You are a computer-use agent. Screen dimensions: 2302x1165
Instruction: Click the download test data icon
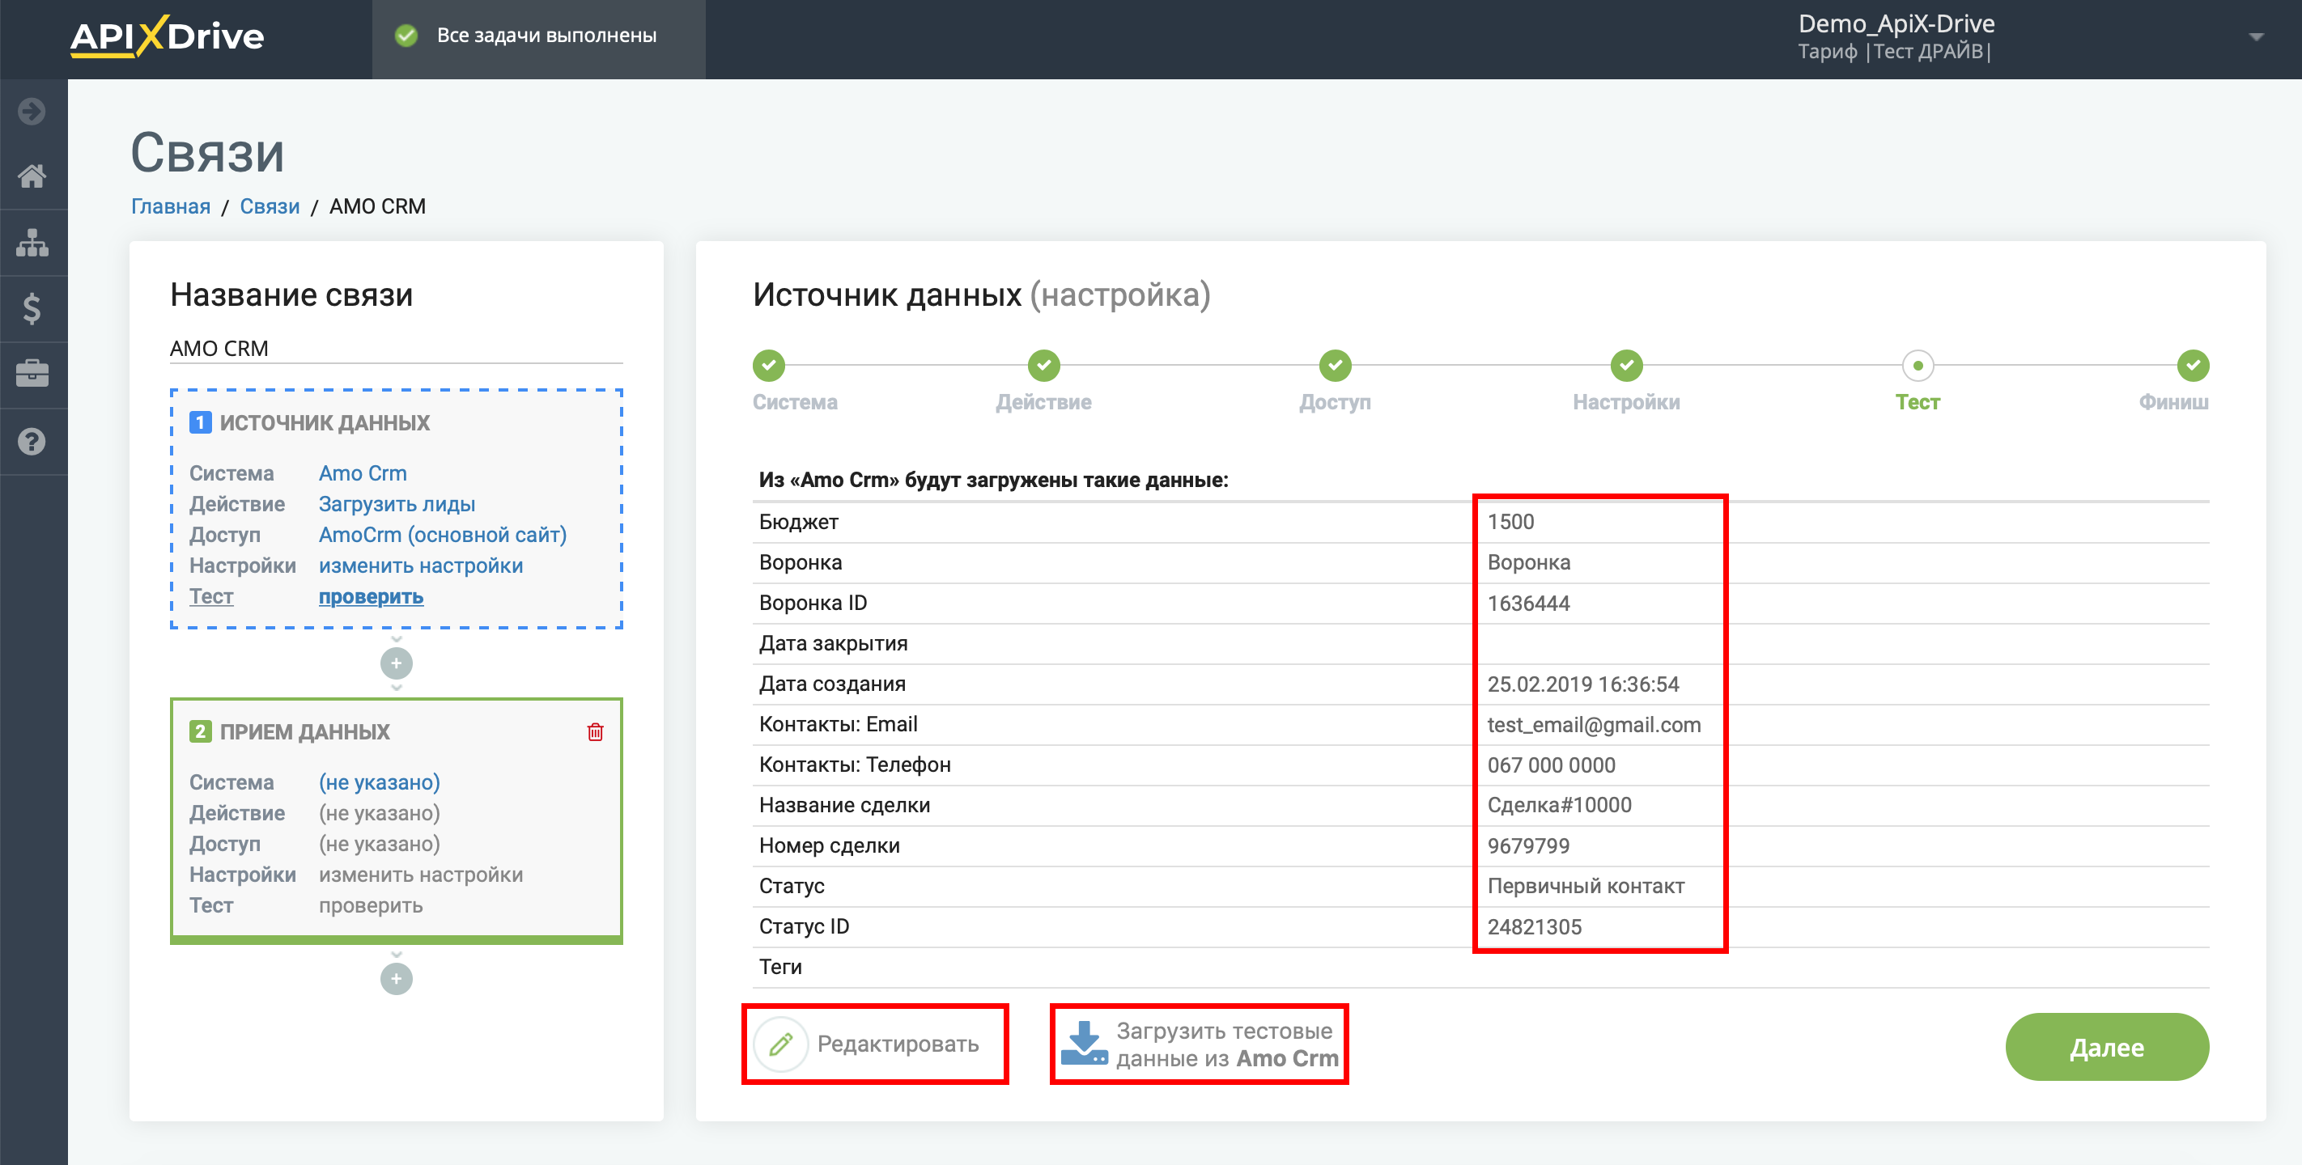(1084, 1044)
